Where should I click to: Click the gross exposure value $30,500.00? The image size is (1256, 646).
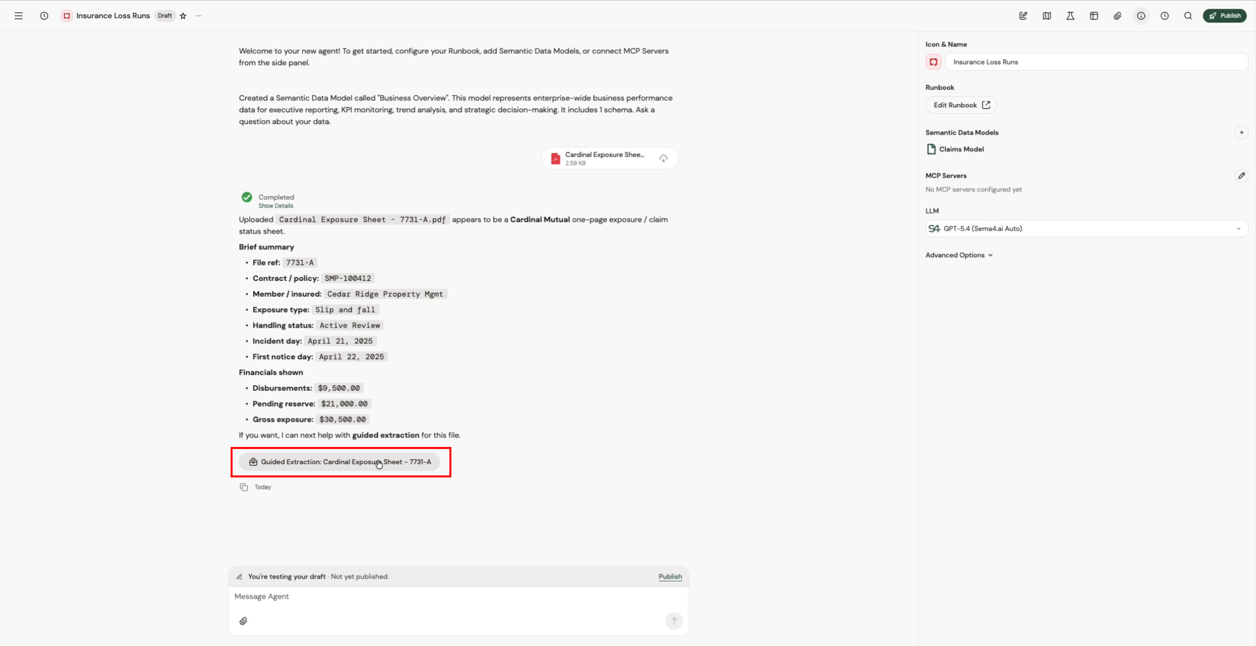tap(342, 420)
